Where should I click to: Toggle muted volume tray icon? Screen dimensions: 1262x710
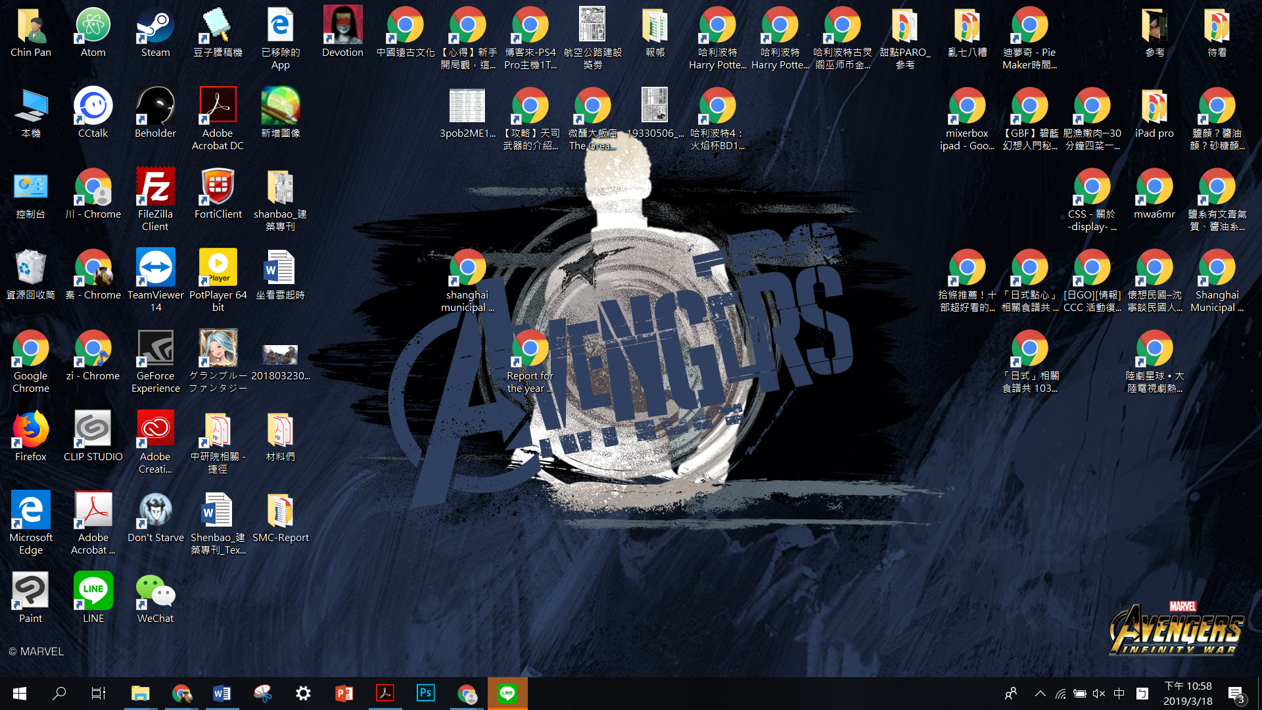(1099, 694)
